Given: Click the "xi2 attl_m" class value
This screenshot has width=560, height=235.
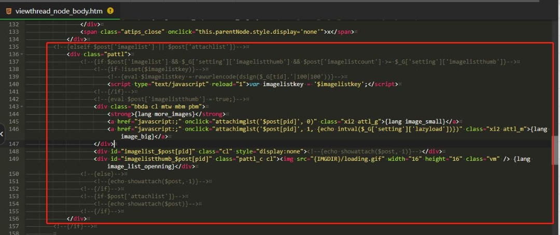Looking at the screenshot, I should 507,129.
